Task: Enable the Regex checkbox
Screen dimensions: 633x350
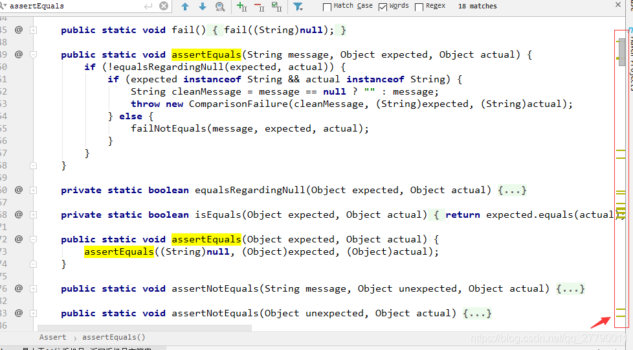Action: tap(419, 7)
